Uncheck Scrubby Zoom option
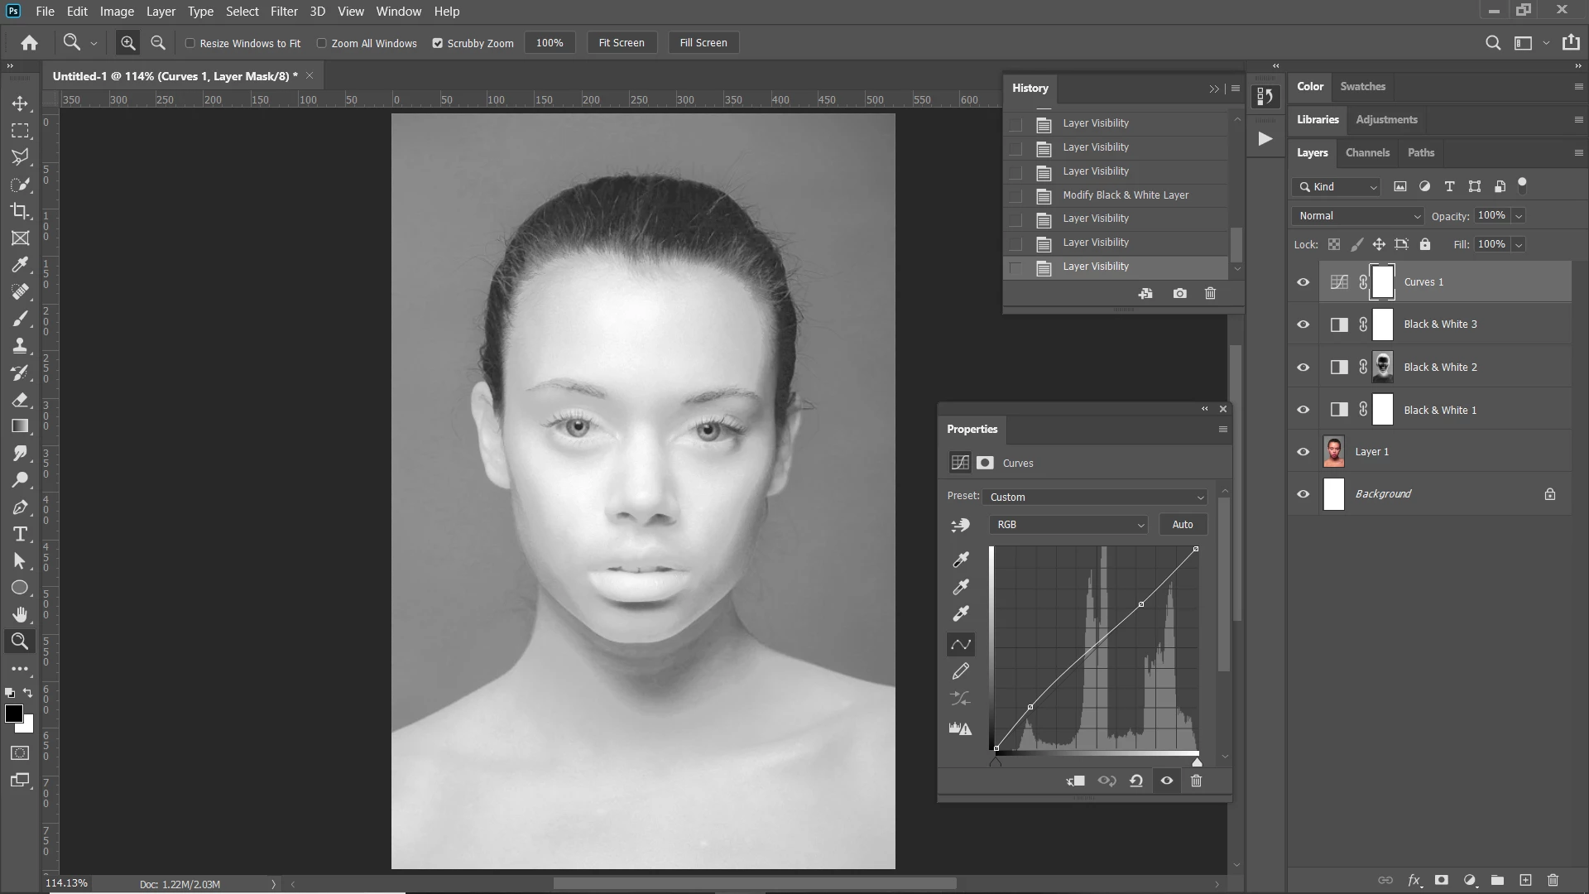Viewport: 1589px width, 894px height. click(438, 43)
